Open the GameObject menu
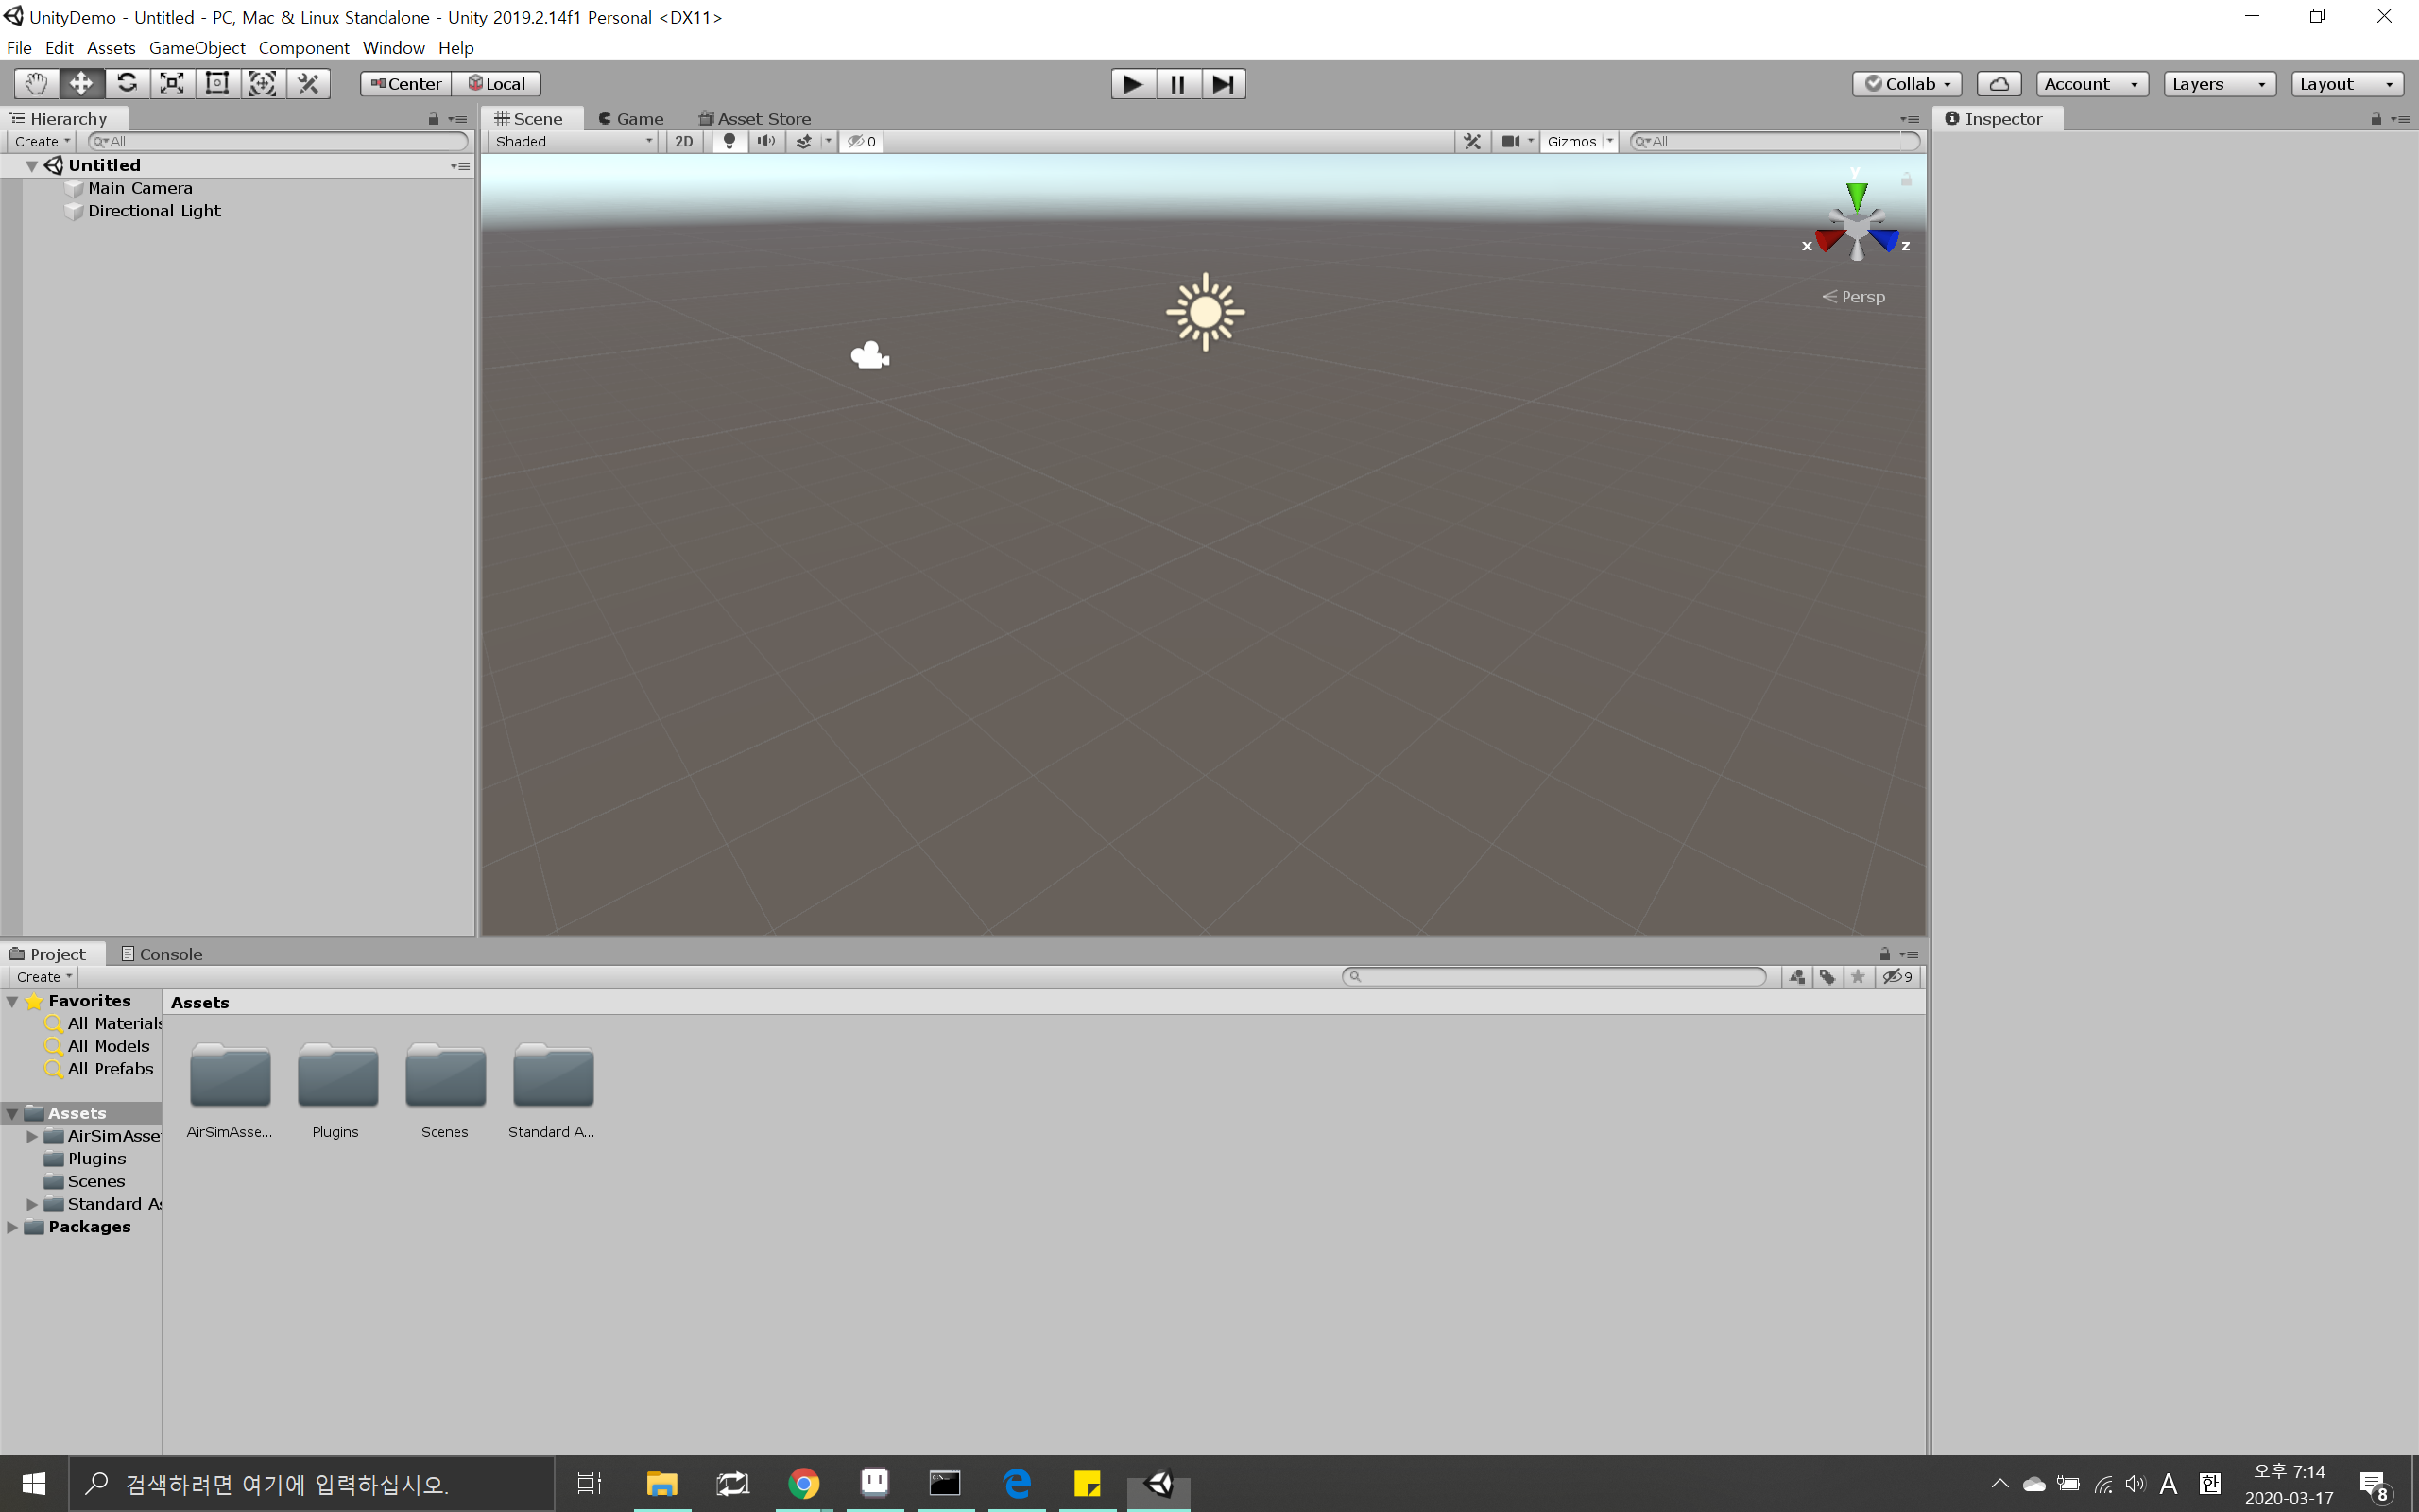Image resolution: width=2419 pixels, height=1512 pixels. pyautogui.click(x=196, y=47)
